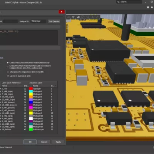
Task: Select the place line tool
Action: coord(97,17)
